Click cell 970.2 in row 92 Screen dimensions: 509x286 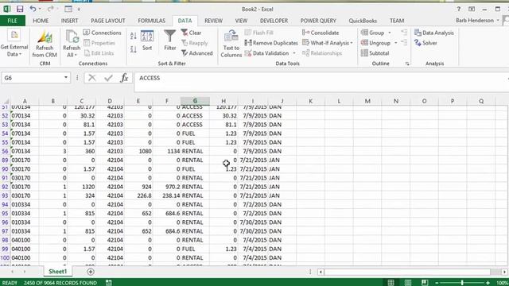[x=166, y=187]
